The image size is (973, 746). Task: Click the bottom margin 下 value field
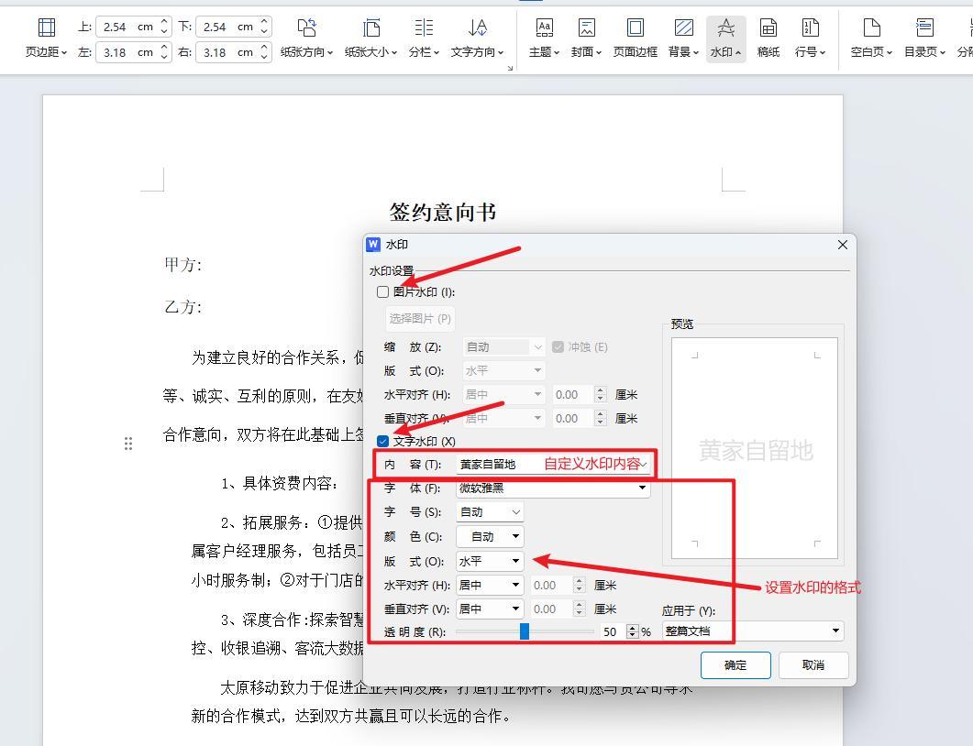coord(227,27)
